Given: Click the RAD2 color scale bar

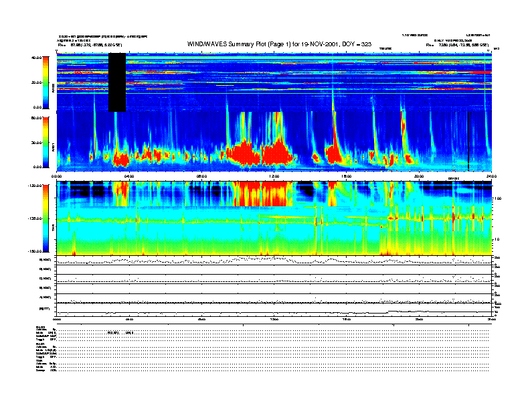Looking at the screenshot, I should click(46, 82).
